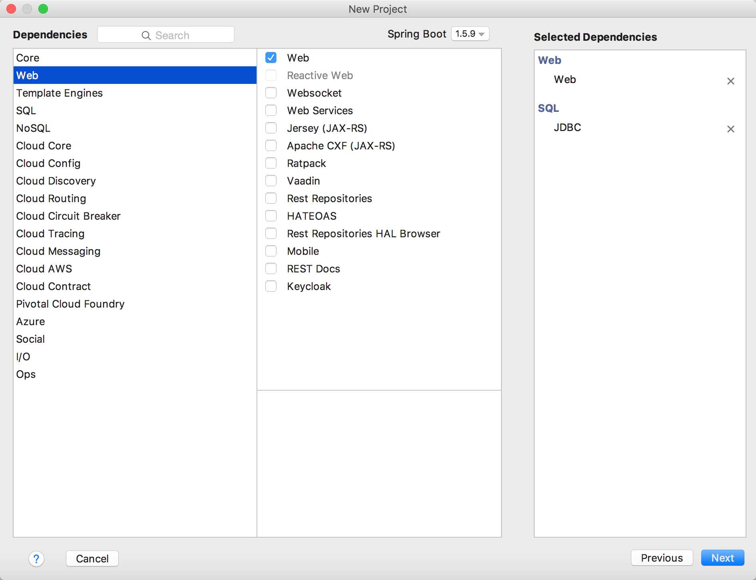The image size is (756, 580).
Task: Remove Web from selected dependencies
Action: click(730, 81)
